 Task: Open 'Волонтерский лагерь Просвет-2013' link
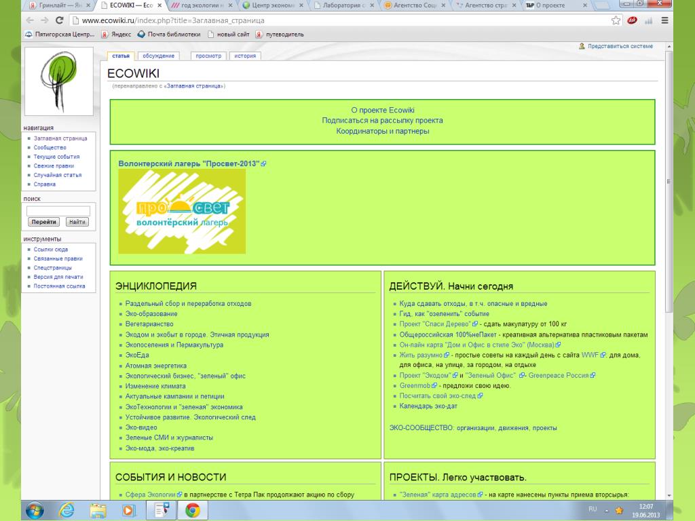point(192,163)
